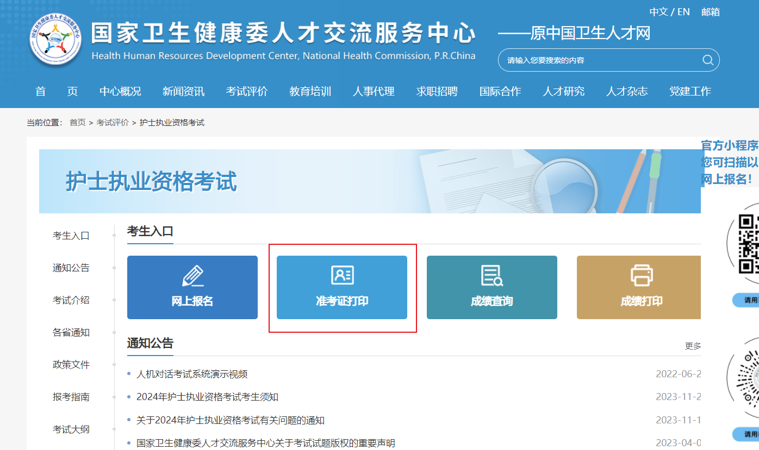Screen dimensions: 759x450
Task: Click 更多 next to 通知公告
Action: pyautogui.click(x=693, y=346)
